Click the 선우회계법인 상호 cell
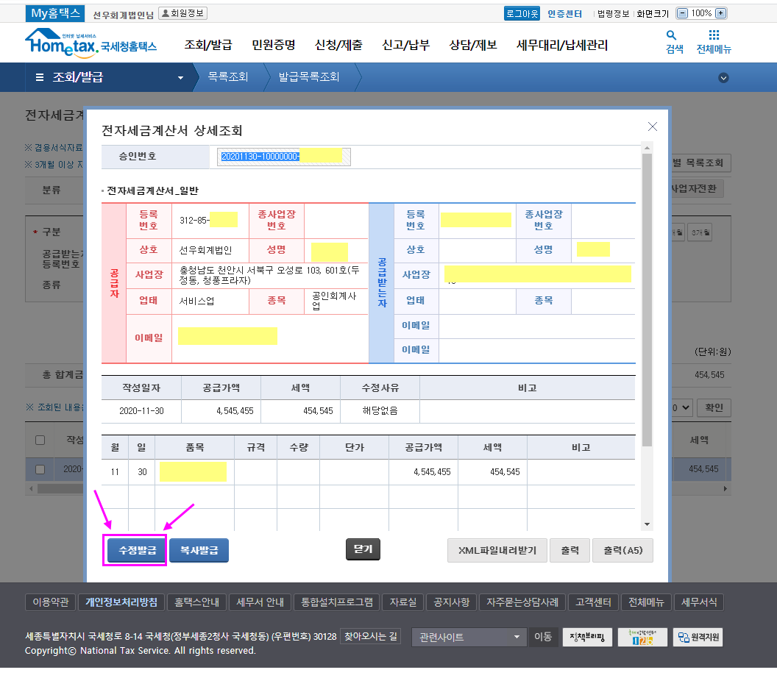The height and width of the screenshot is (692, 777). tap(210, 250)
